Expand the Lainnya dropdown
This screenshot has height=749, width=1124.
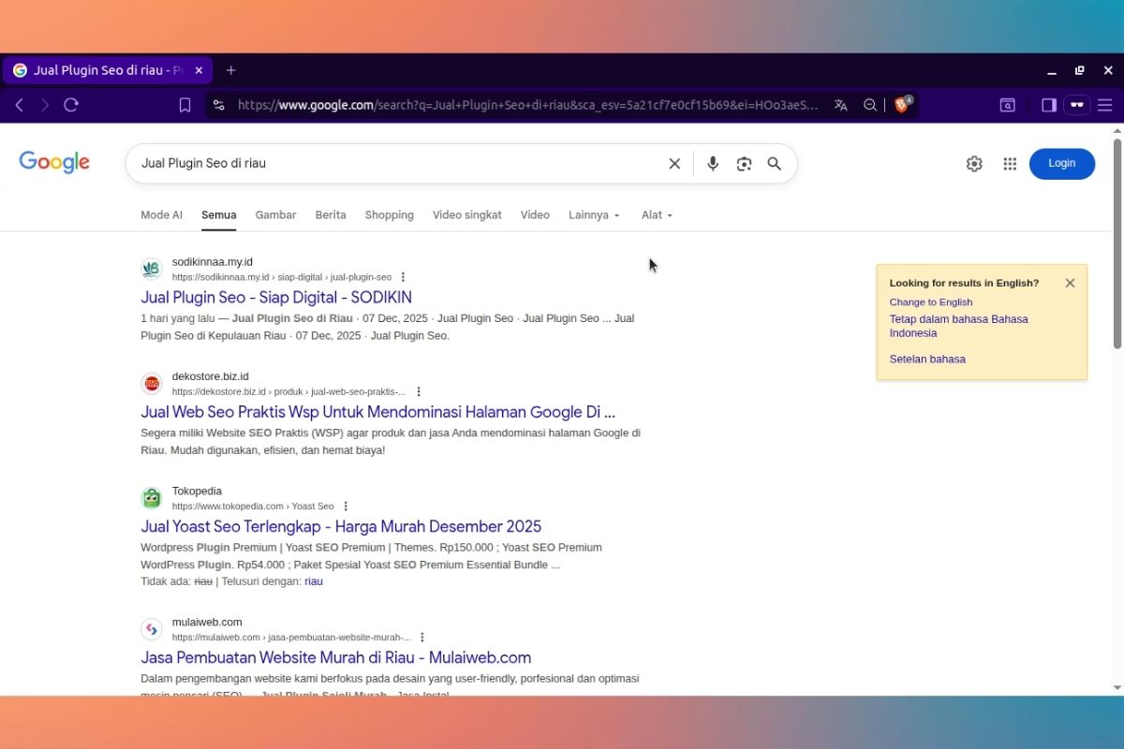[x=592, y=214]
